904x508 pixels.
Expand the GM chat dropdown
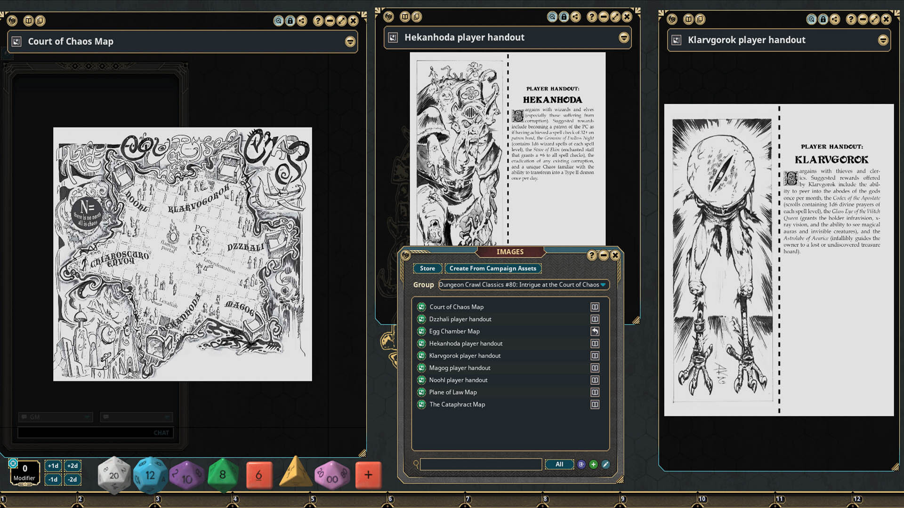(87, 417)
